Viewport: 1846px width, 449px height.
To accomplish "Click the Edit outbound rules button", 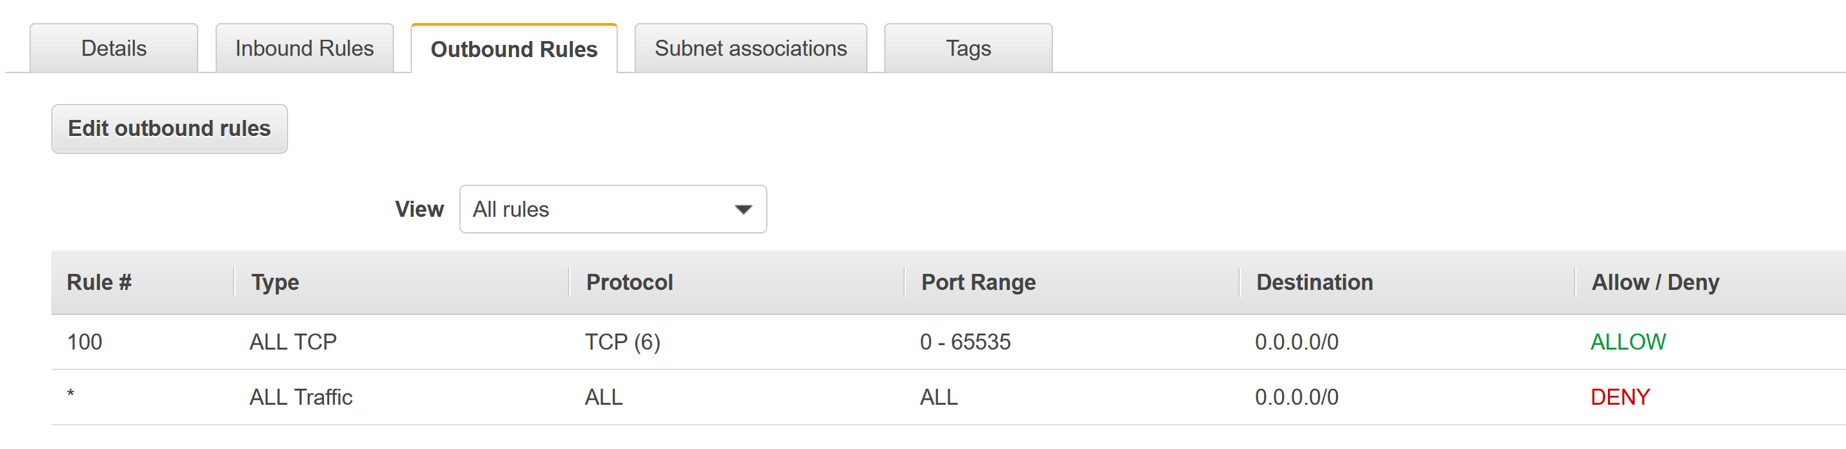I will coord(169,128).
